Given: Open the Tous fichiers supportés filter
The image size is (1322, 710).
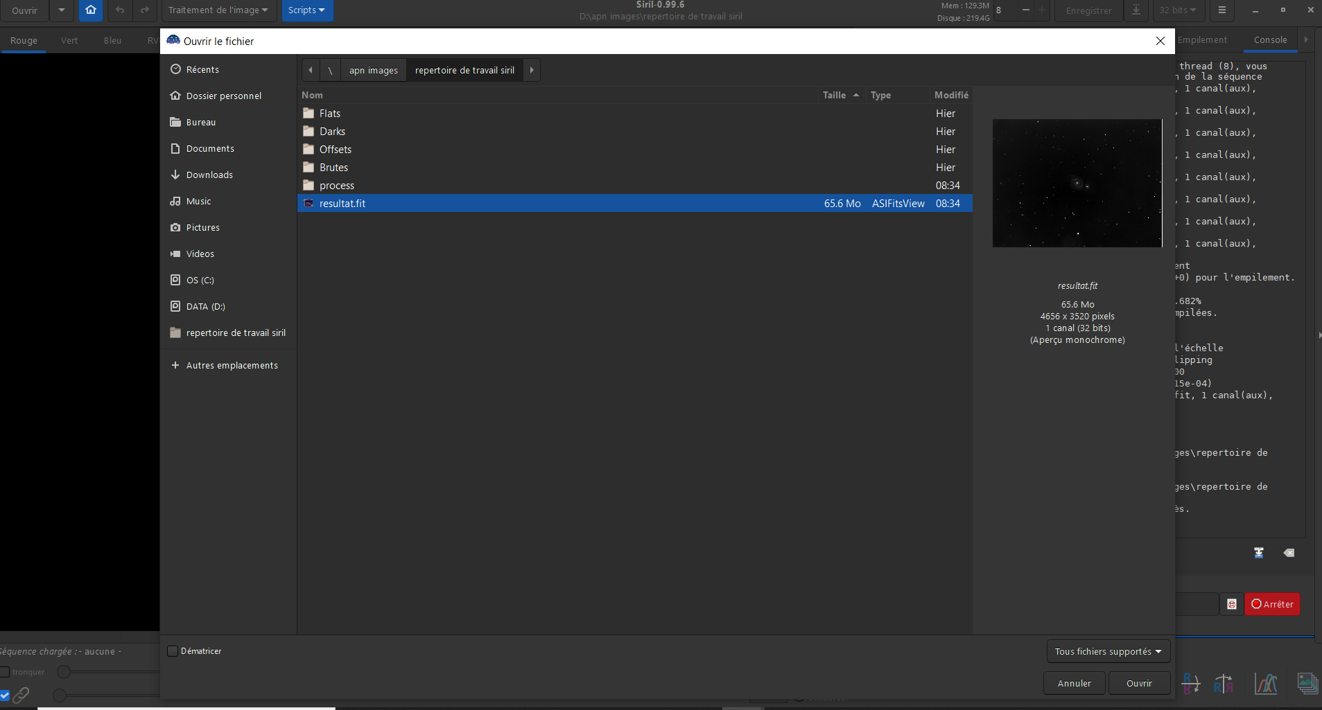Looking at the screenshot, I should coord(1108,651).
